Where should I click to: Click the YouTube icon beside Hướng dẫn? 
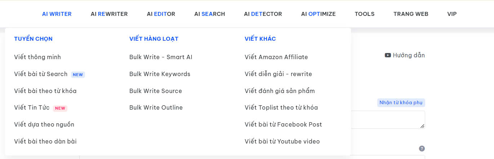[388, 56]
